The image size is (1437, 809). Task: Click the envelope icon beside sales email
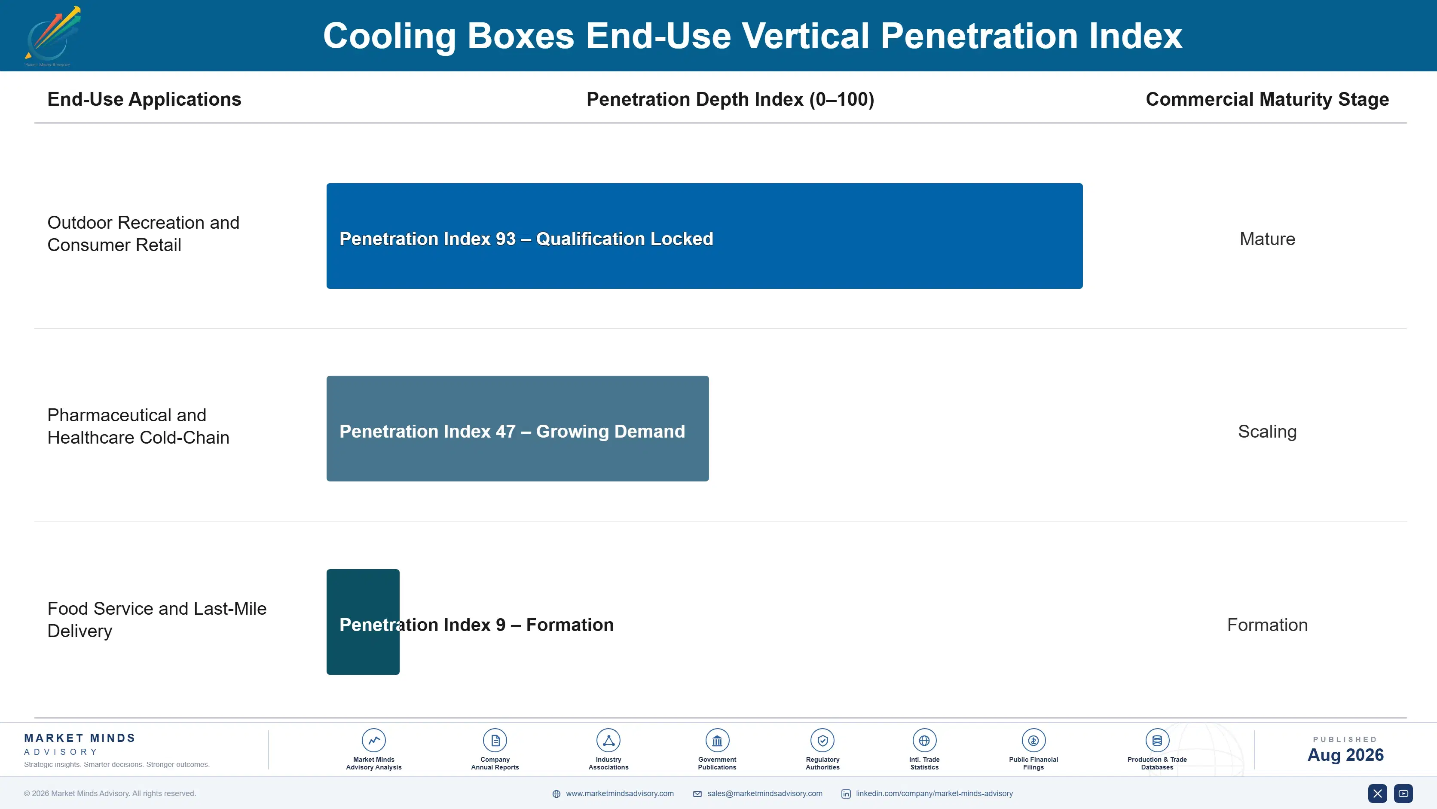pyautogui.click(x=697, y=794)
